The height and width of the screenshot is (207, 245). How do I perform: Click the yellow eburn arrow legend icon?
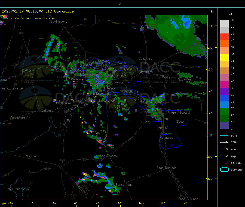coord(224,149)
